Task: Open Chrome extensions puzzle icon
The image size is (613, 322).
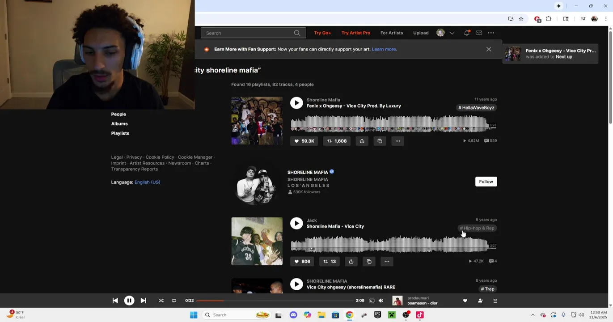Action: tap(549, 19)
